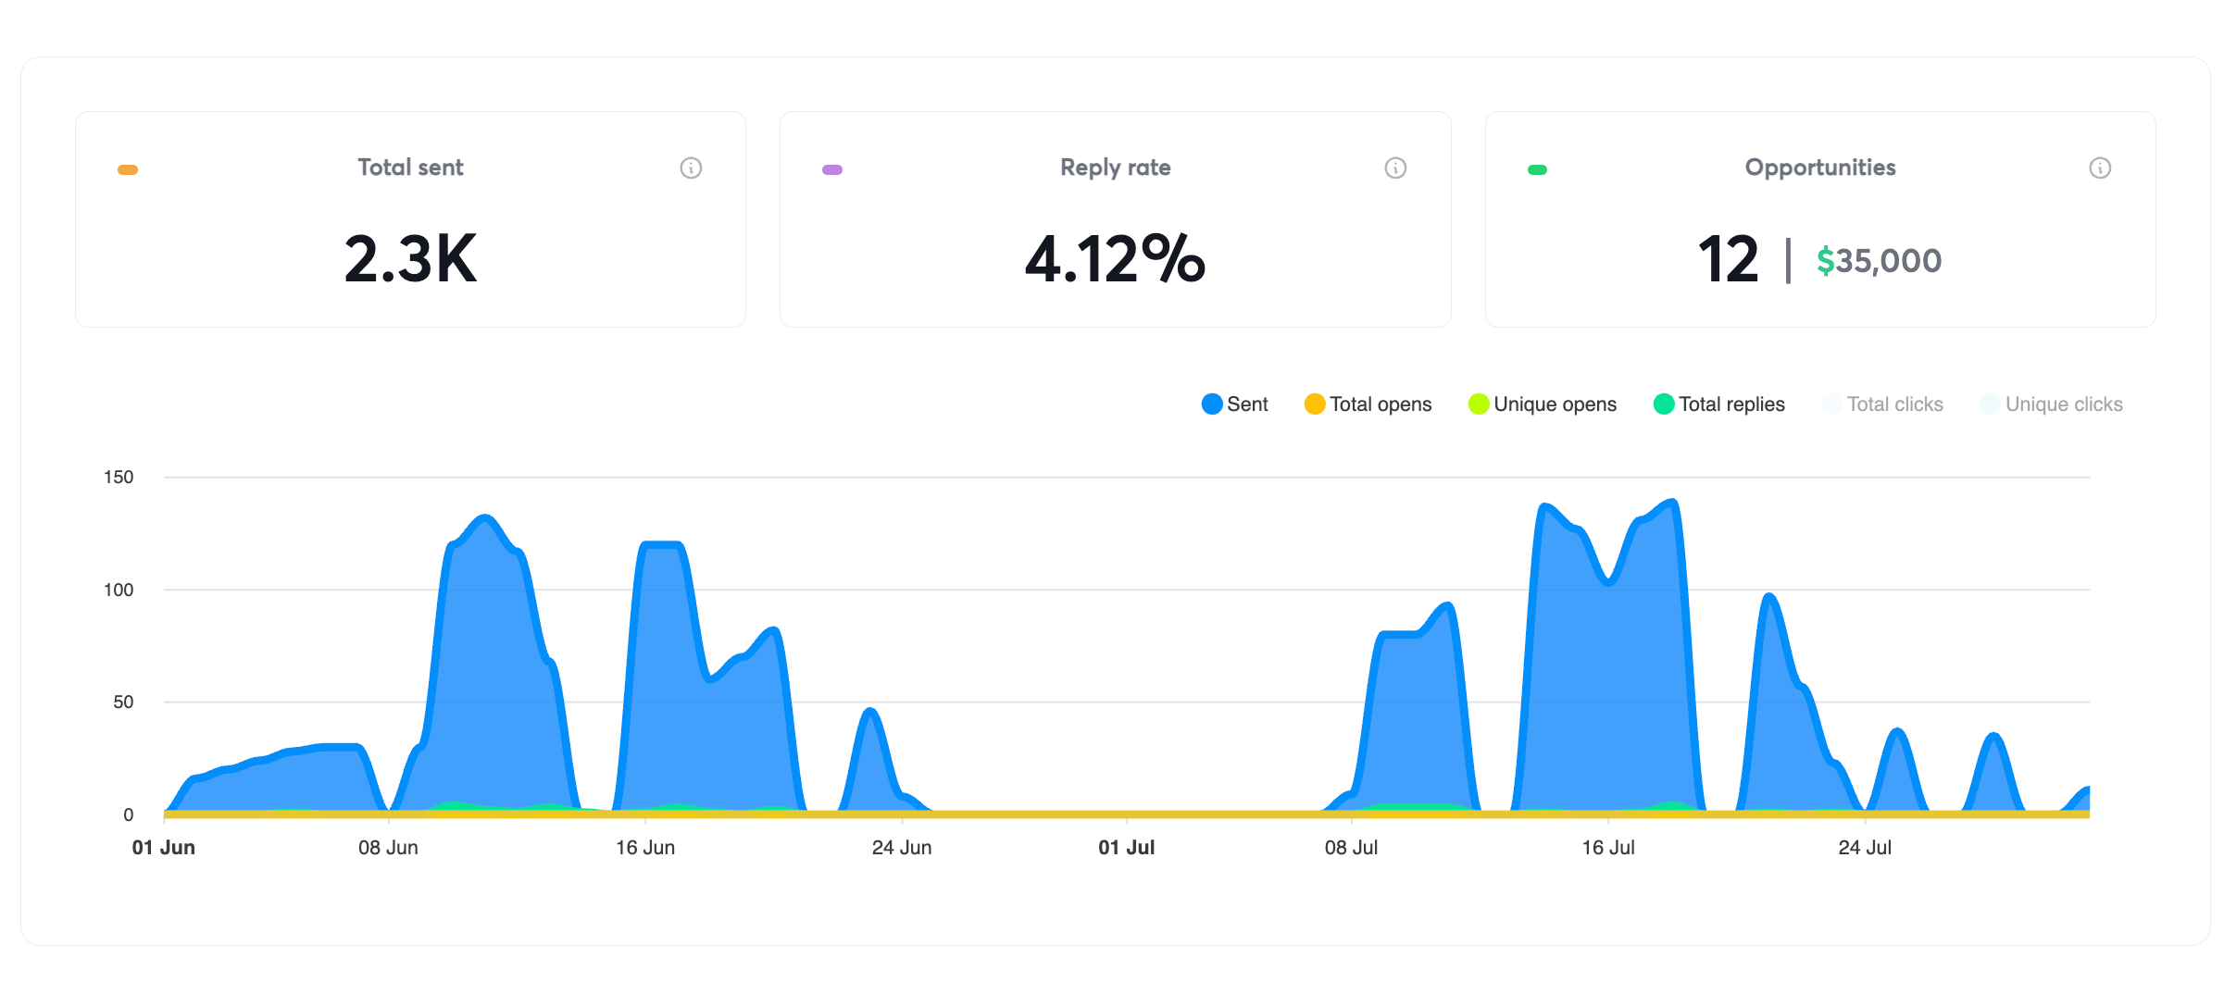Click the Opportunities info icon
Viewport: 2224px width, 1007px height.
point(2100,168)
